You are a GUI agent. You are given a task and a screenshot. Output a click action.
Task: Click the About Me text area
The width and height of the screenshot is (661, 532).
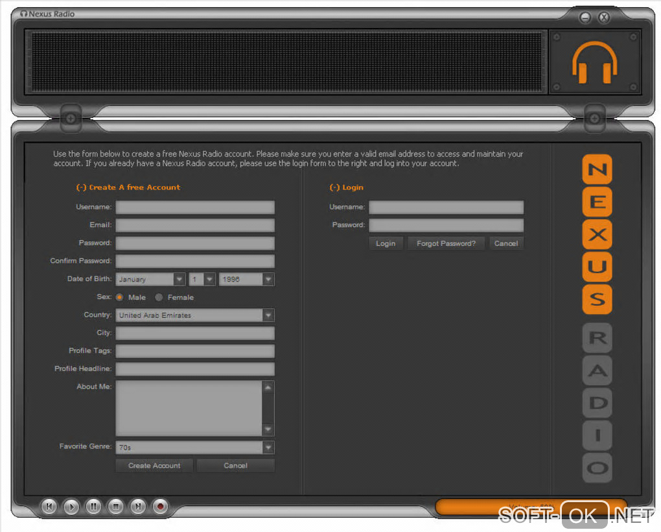[189, 408]
